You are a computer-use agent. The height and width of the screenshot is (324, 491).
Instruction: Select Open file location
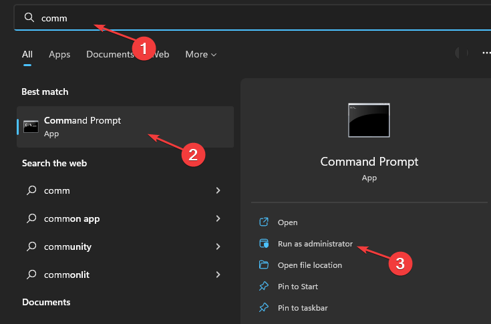[310, 265]
